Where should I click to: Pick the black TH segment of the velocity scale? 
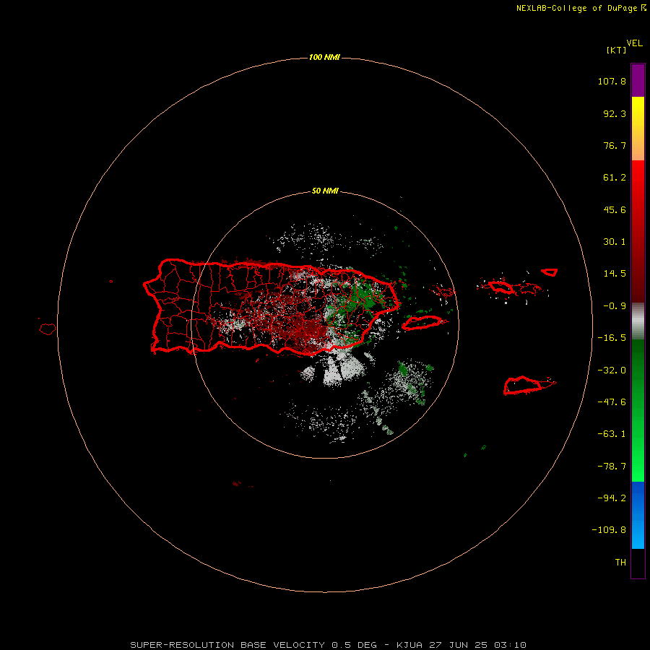click(x=638, y=563)
